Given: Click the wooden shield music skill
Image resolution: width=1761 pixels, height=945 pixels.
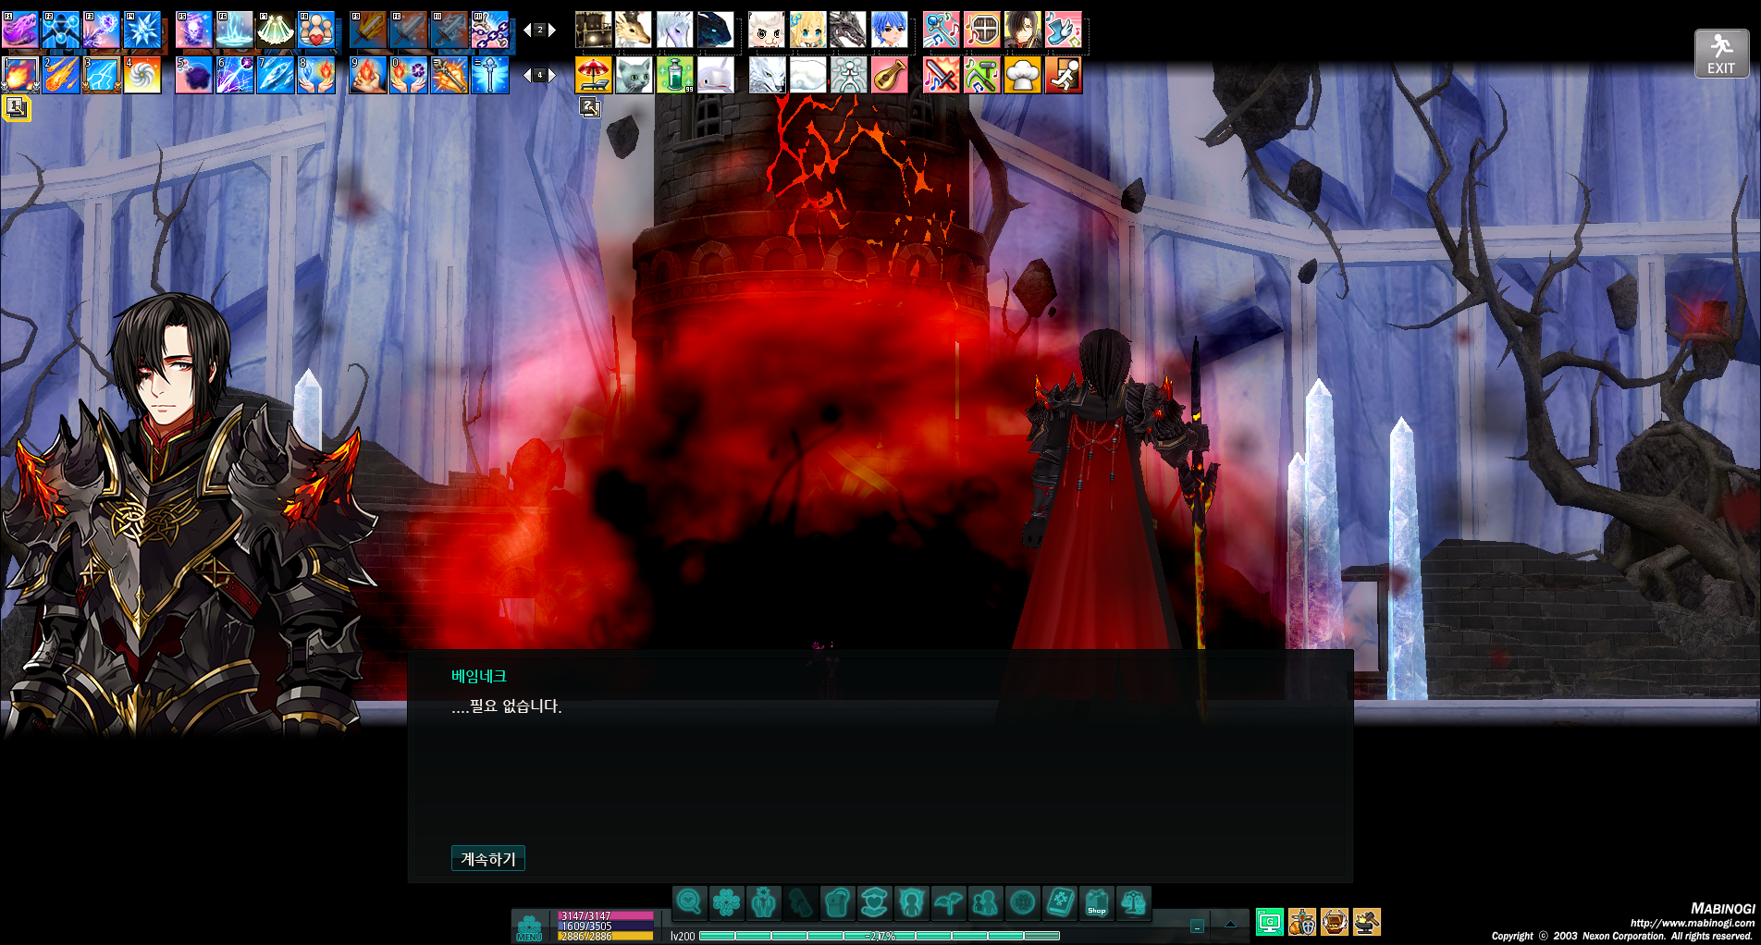Looking at the screenshot, I should coord(981,30).
